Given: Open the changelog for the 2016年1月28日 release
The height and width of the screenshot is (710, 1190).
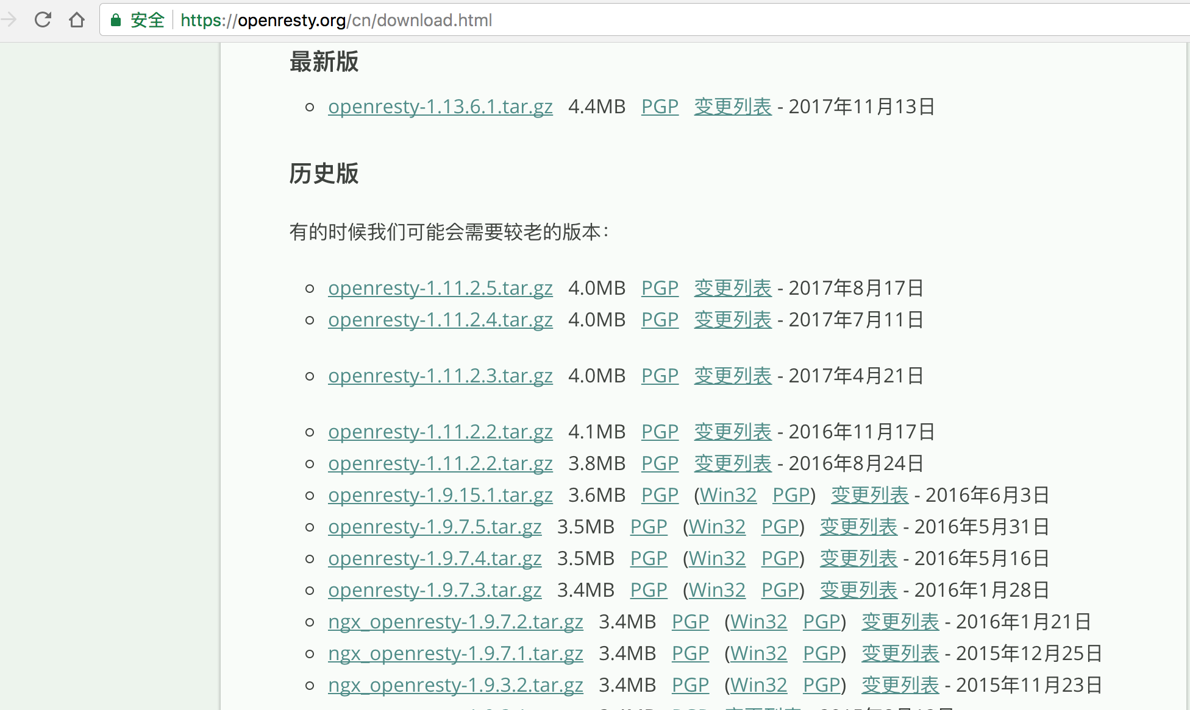Looking at the screenshot, I should 858,590.
